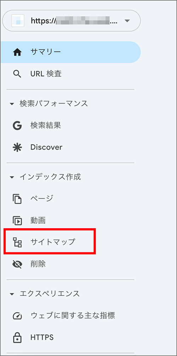Click the video play icon beside 動画

coord(17,220)
